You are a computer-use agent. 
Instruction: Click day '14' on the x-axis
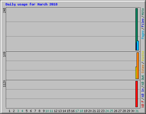click(x=64, y=111)
